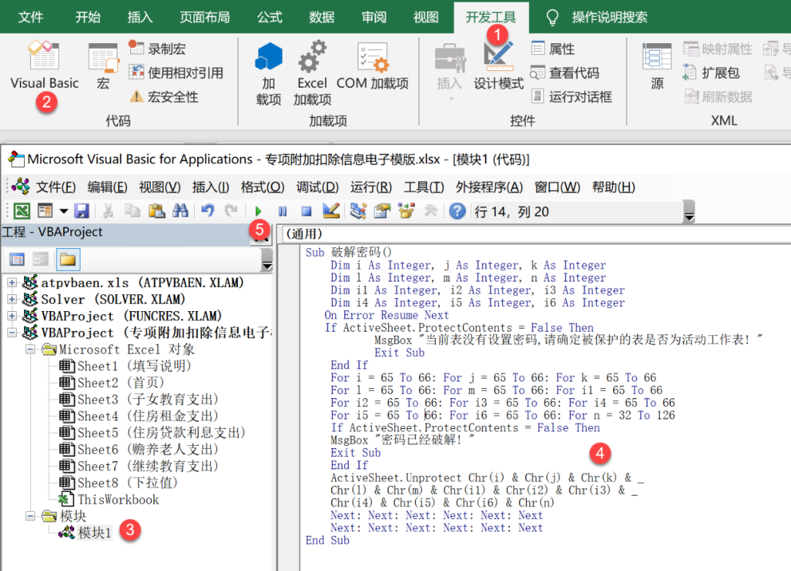791x571 pixels.
Task: Open insert object dropdown arrow
Action: point(64,211)
